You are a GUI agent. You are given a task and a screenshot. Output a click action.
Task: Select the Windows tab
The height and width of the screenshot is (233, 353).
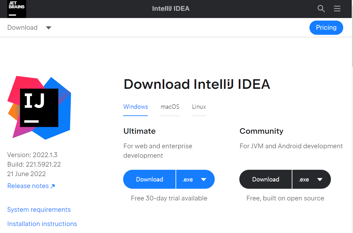point(135,107)
